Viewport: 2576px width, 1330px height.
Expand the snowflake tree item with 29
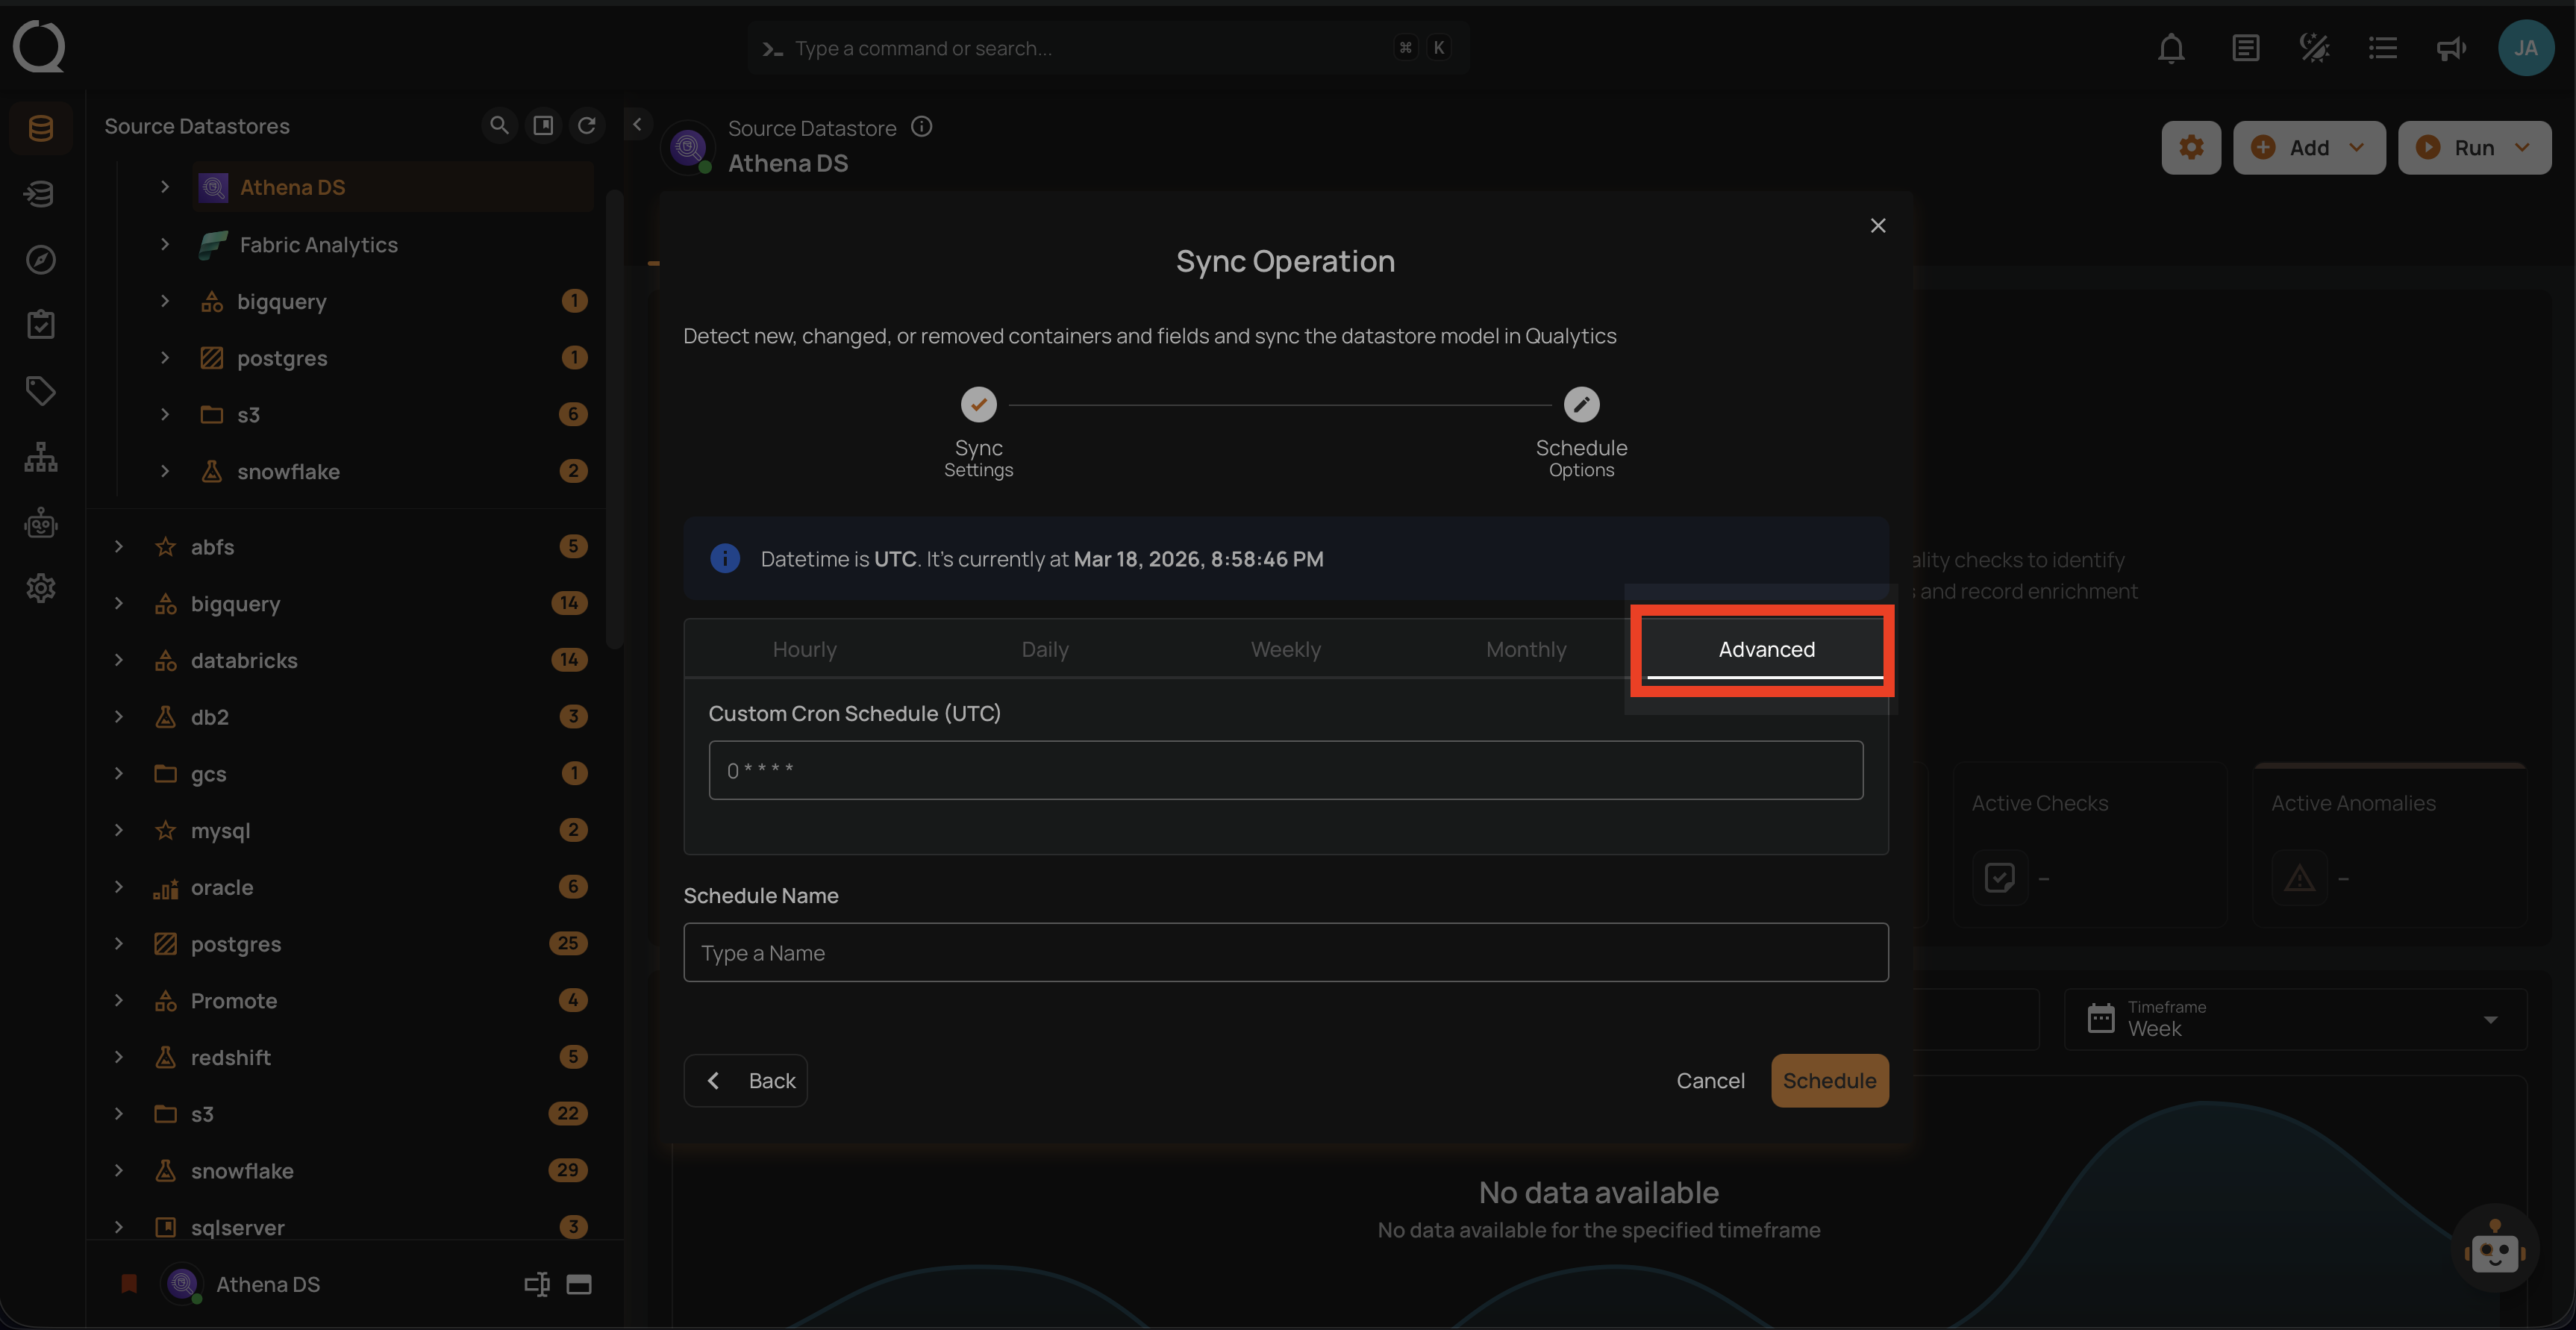tap(119, 1170)
